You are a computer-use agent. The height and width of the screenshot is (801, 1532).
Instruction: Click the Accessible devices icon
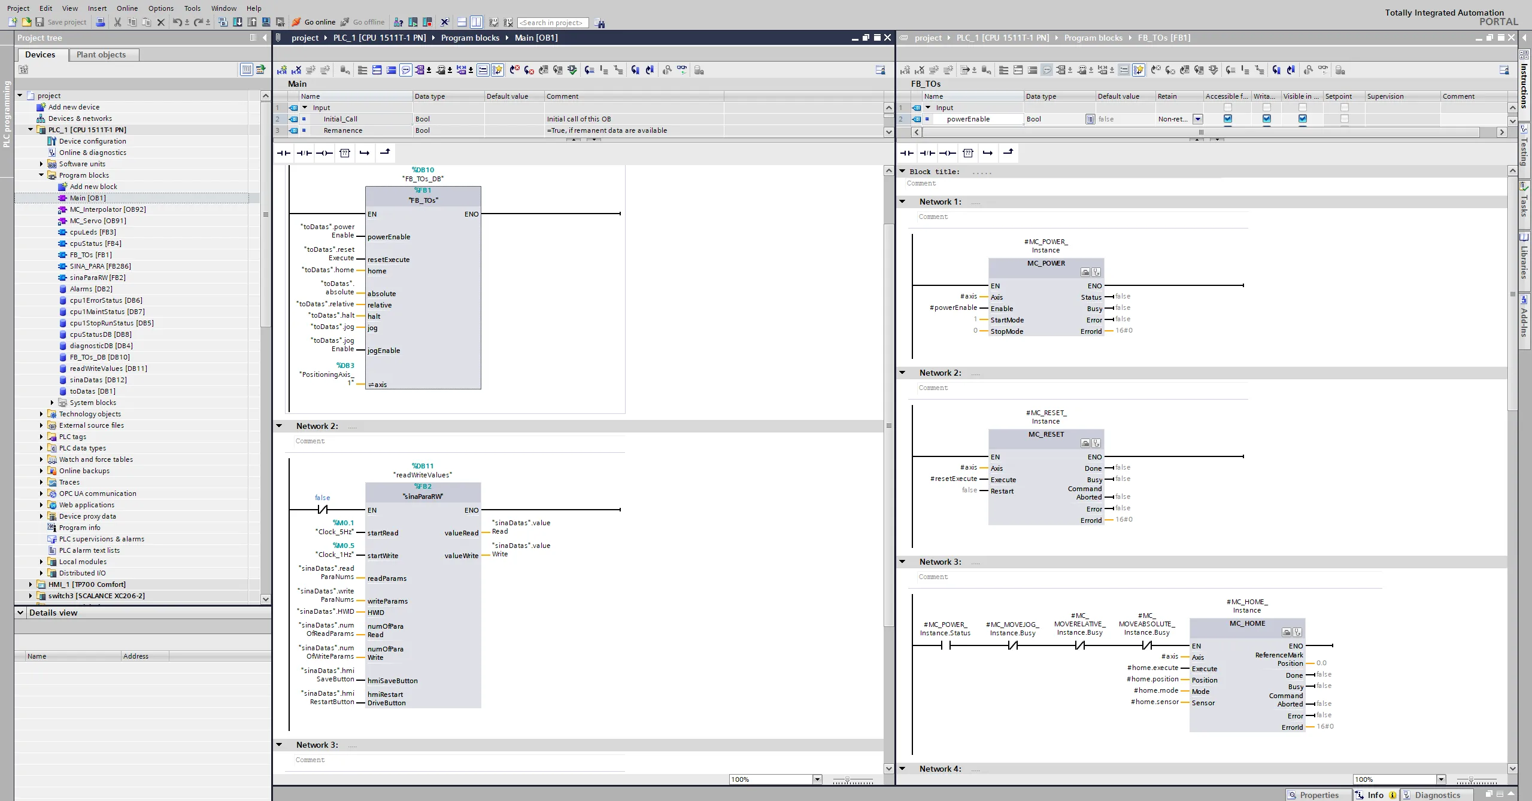coord(398,22)
